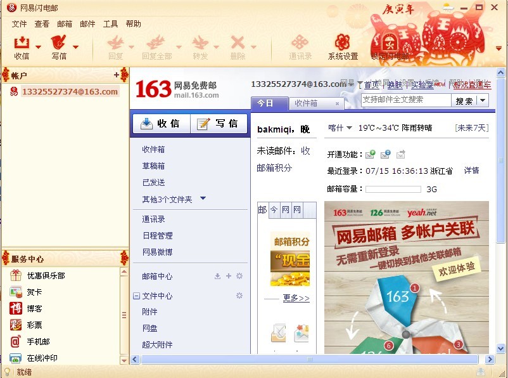The image size is (508, 378).
Task: Switch to the 今日 tab
Action: pos(270,103)
